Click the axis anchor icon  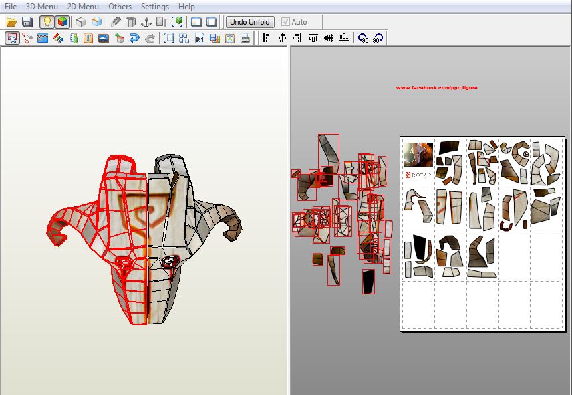[146, 22]
